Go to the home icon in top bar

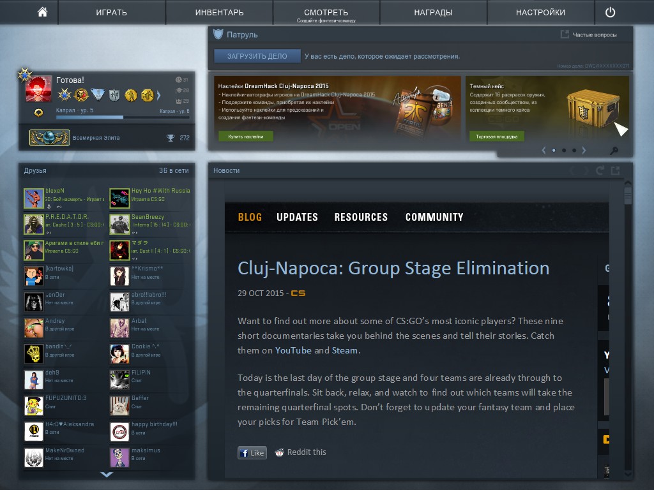(42, 12)
